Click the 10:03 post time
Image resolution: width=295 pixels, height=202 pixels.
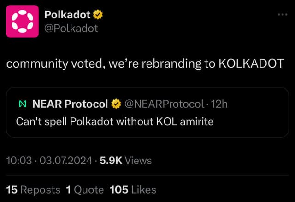19,161
